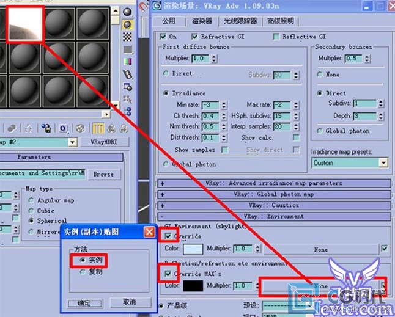Click the Browse button for HDRI file
Image resolution: width=395 pixels, height=317 pixels.
click(104, 174)
